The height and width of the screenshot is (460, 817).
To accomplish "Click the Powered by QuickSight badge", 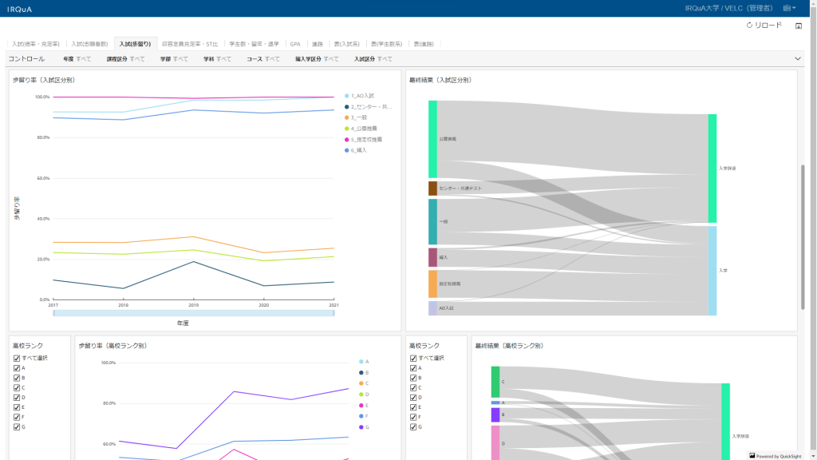I will tap(776, 455).
